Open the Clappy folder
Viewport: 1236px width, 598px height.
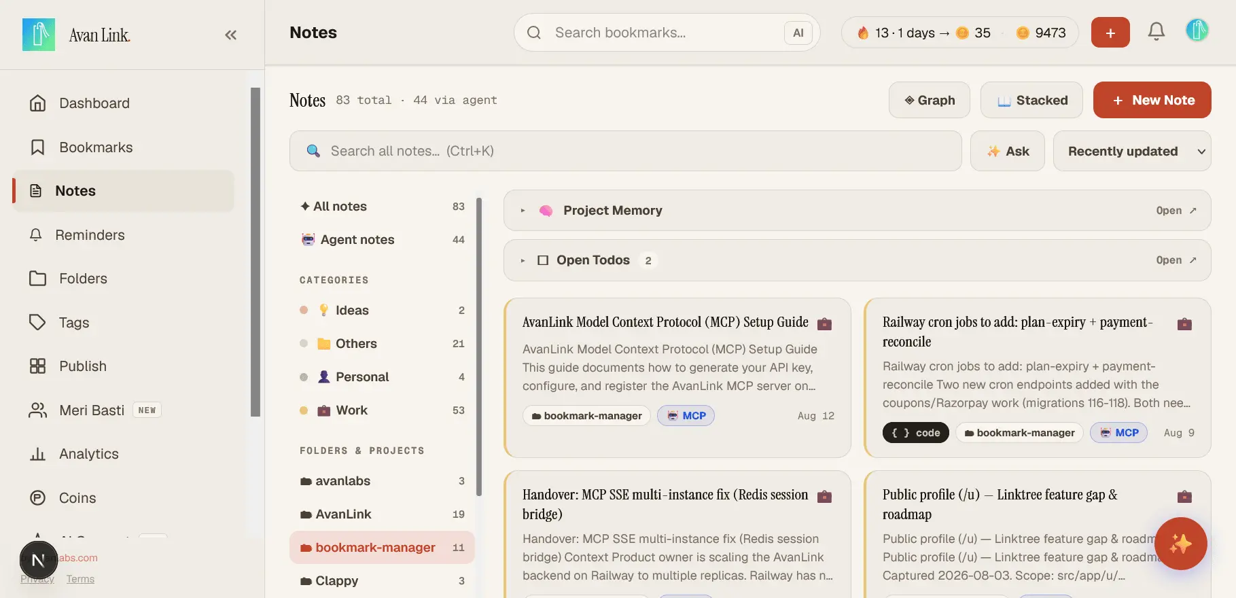pos(382,581)
